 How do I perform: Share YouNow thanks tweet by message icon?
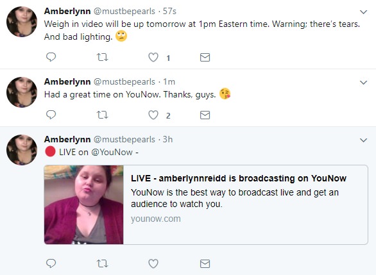click(x=205, y=115)
